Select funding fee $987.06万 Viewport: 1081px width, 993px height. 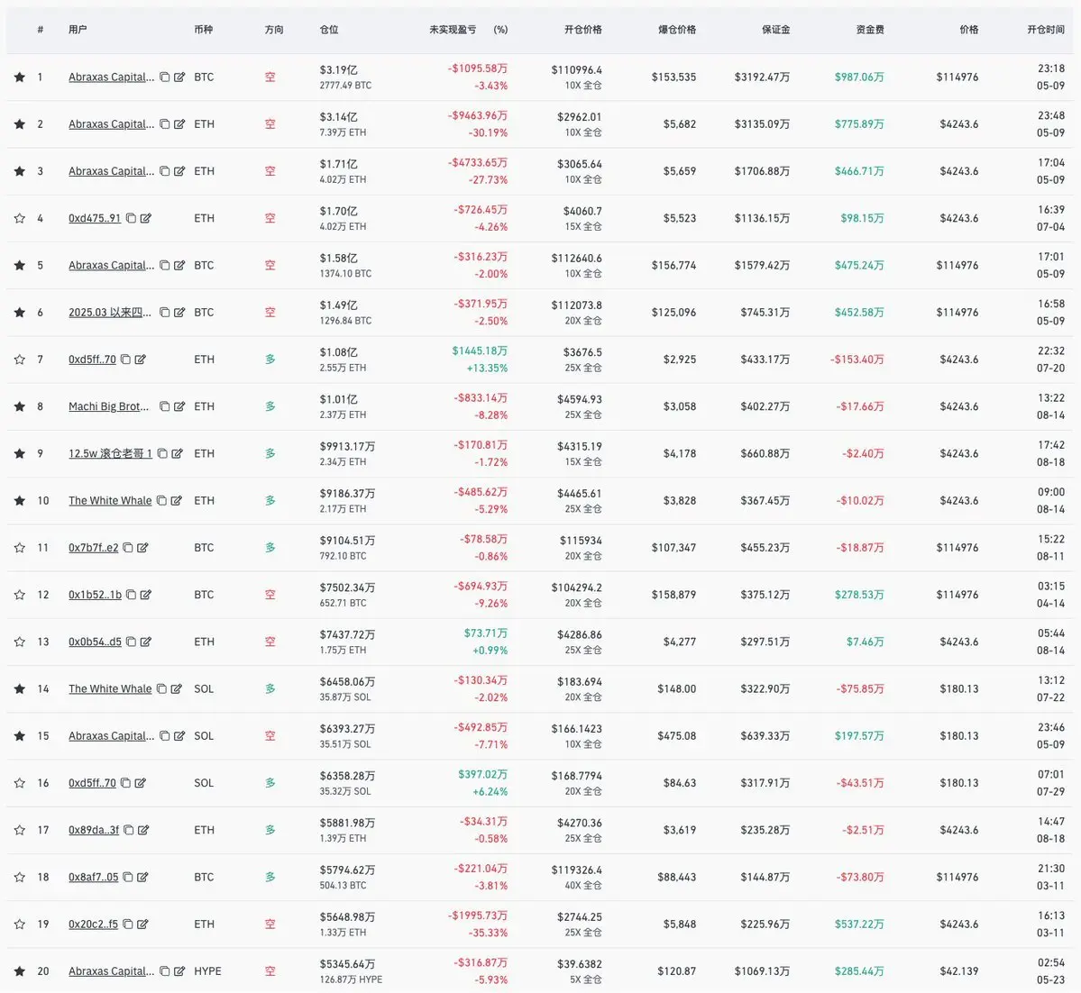[x=859, y=77]
